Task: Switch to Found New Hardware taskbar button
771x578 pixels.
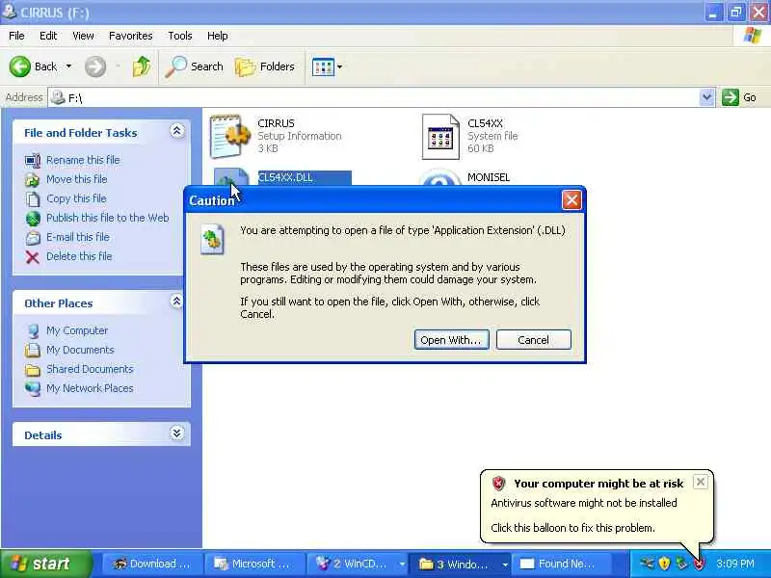Action: point(563,564)
